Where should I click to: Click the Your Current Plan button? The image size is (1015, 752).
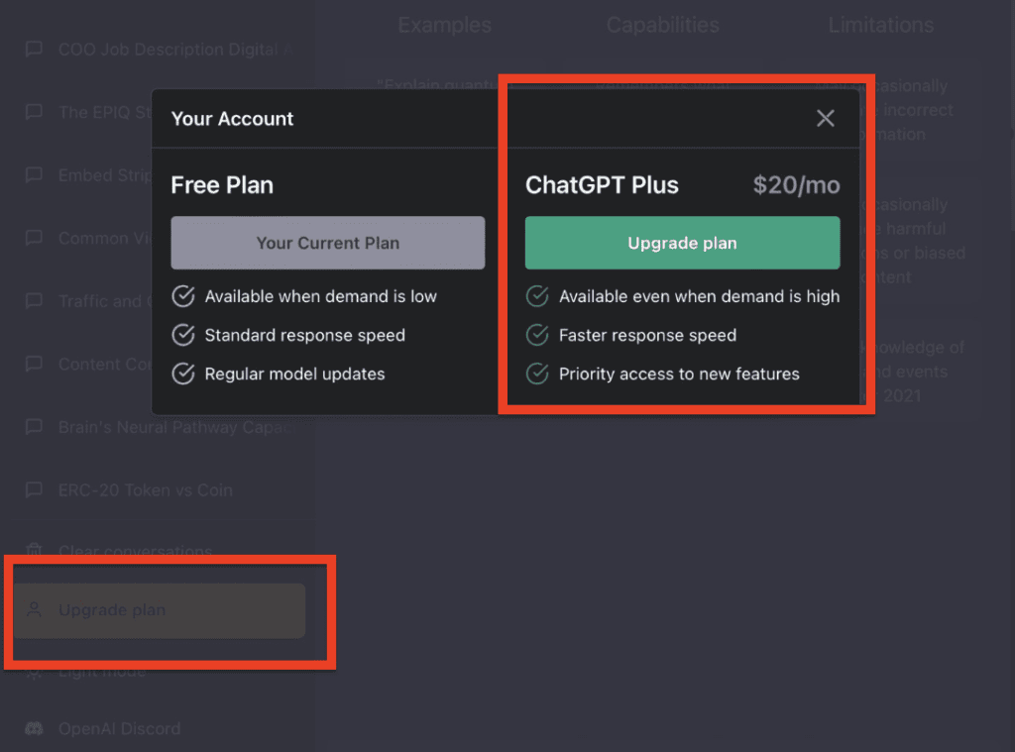point(327,243)
